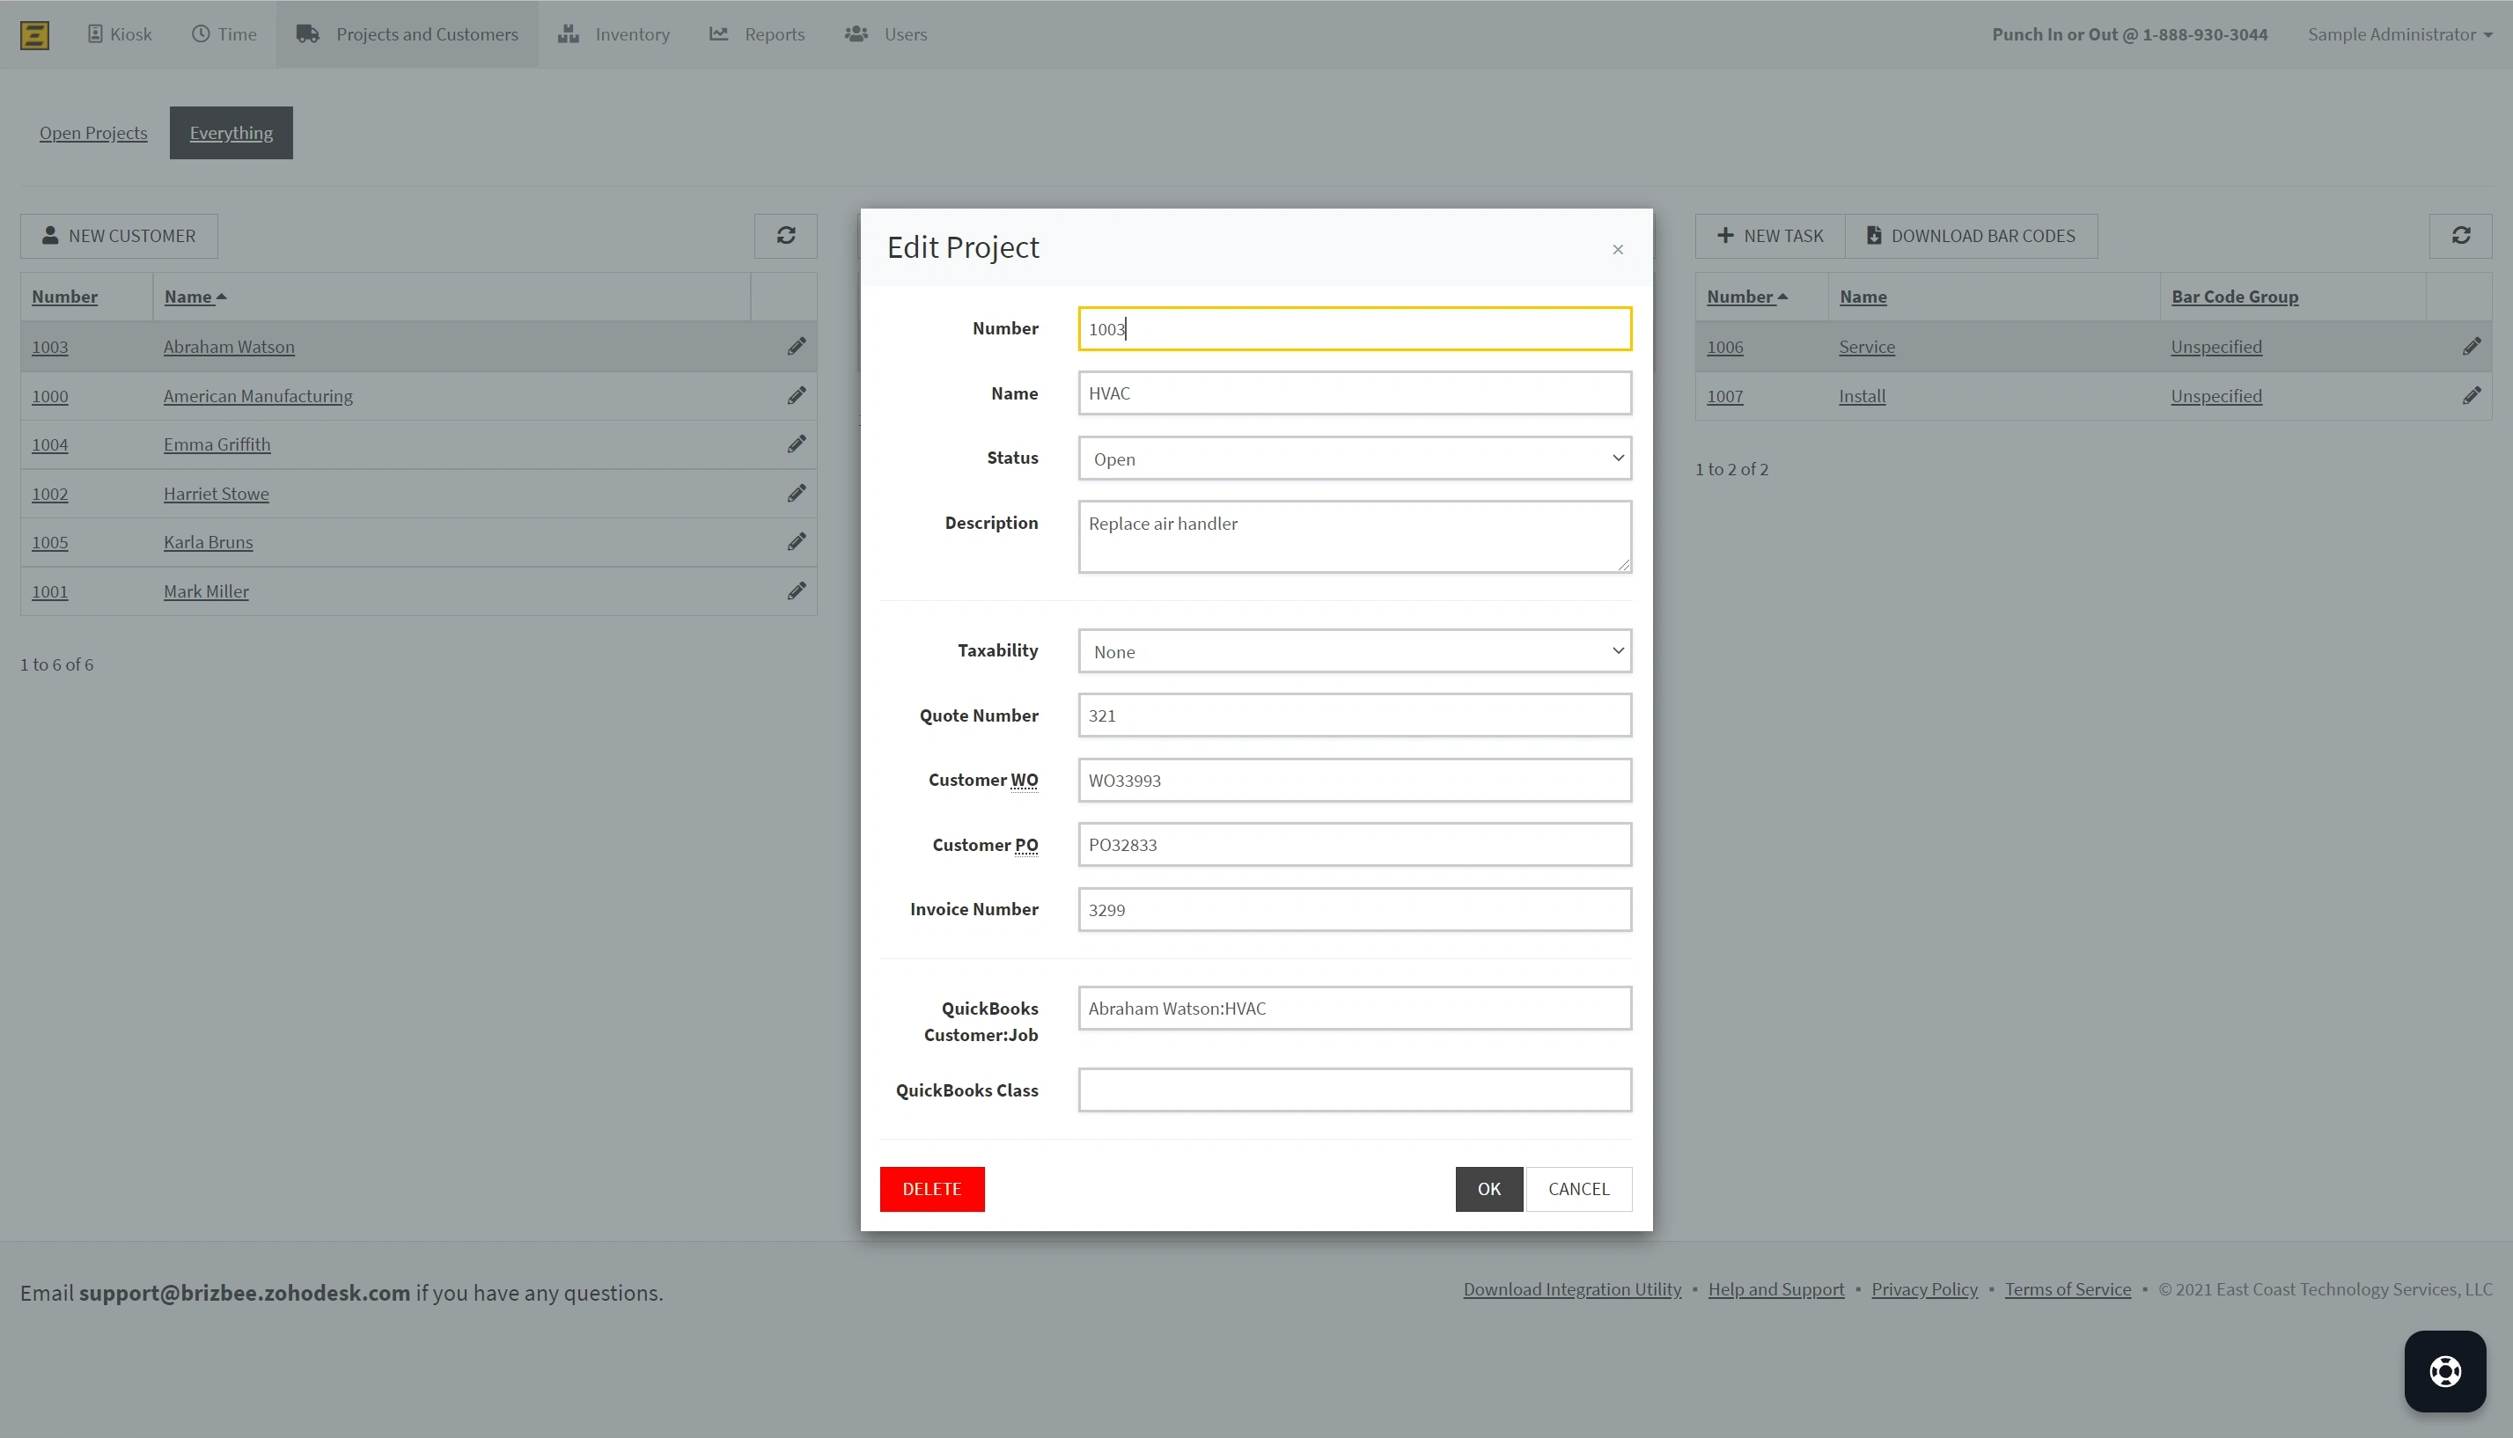Click OK to save the project edits

pyautogui.click(x=1489, y=1188)
